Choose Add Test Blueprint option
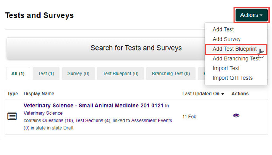This screenshot has width=272, height=155. (234, 49)
